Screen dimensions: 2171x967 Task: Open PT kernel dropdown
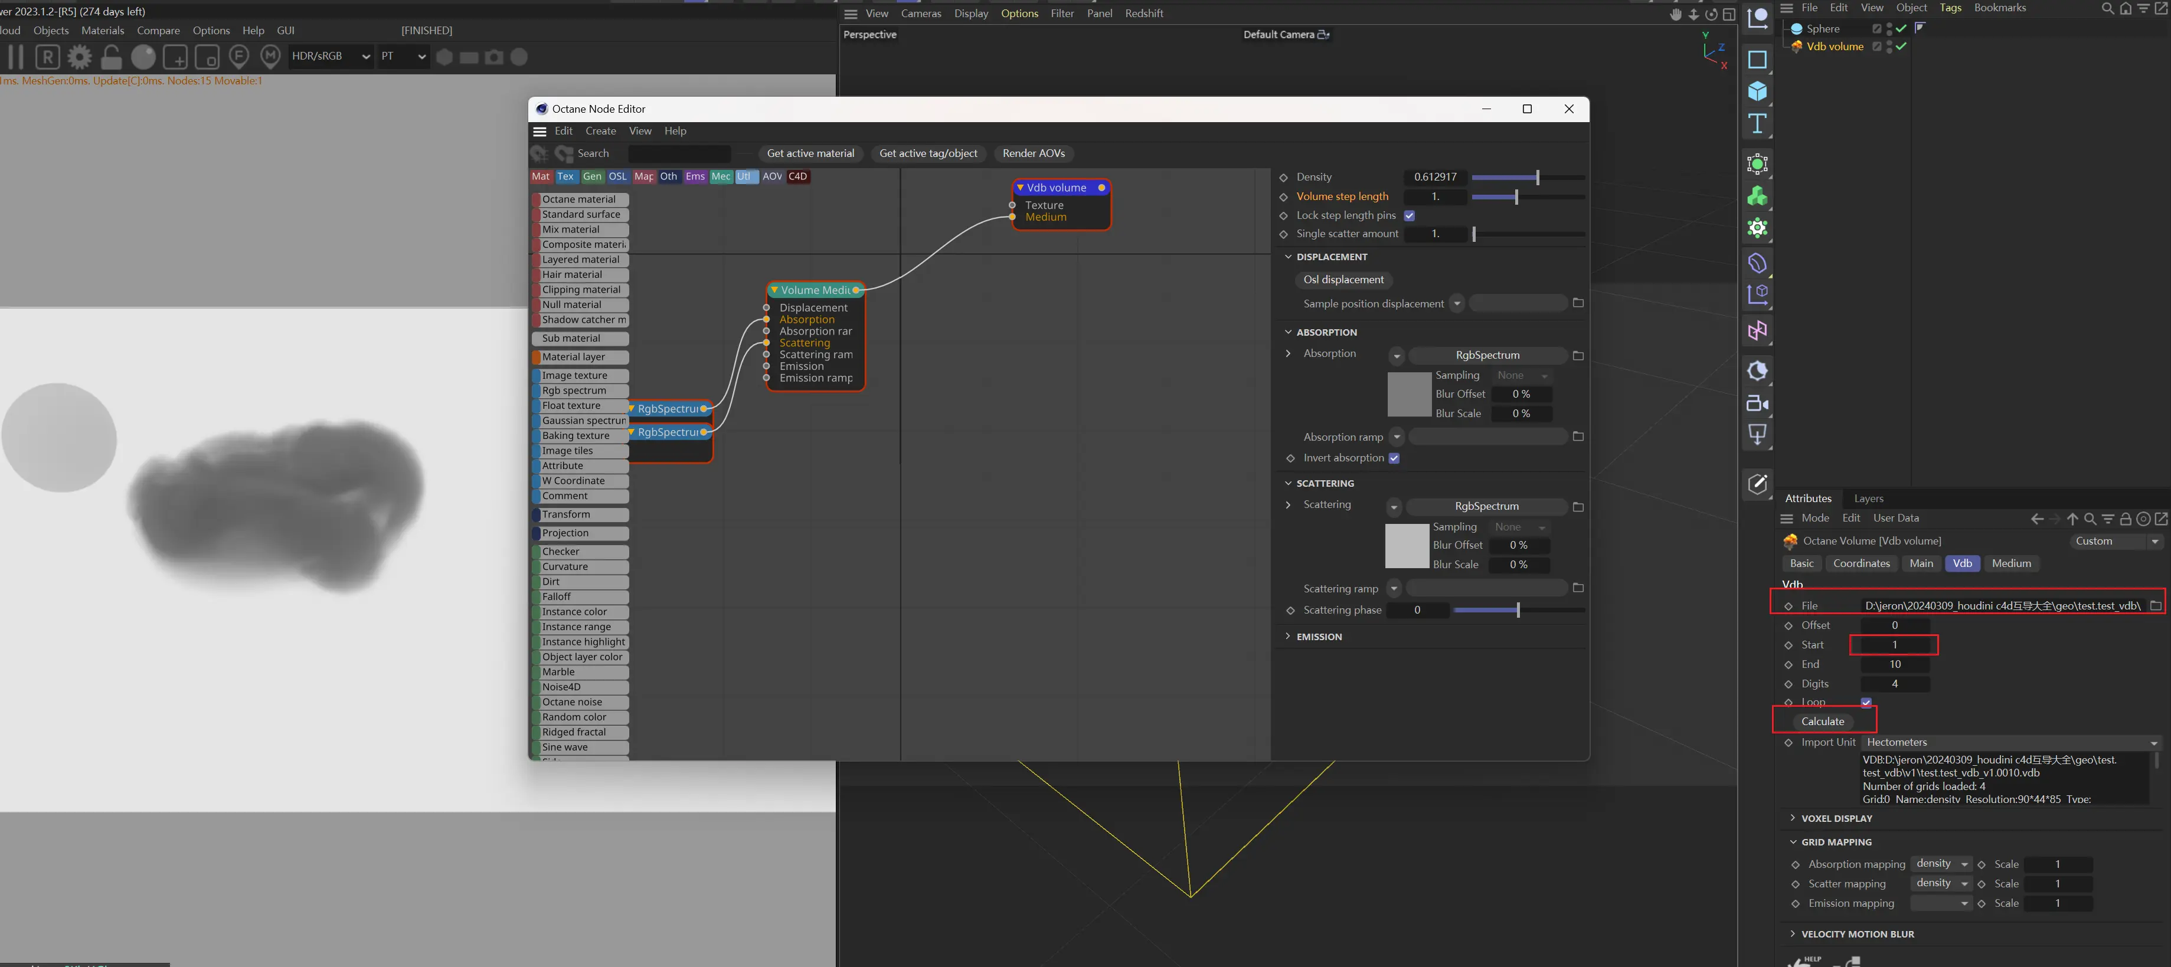(404, 57)
